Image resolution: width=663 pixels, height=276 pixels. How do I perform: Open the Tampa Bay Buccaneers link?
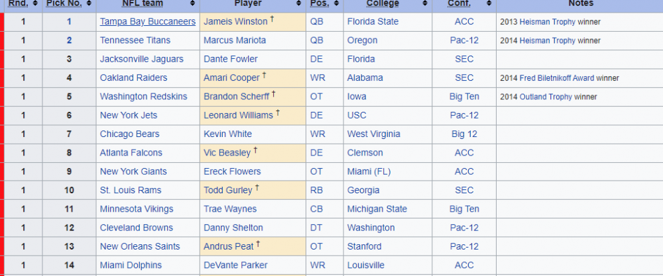click(147, 22)
